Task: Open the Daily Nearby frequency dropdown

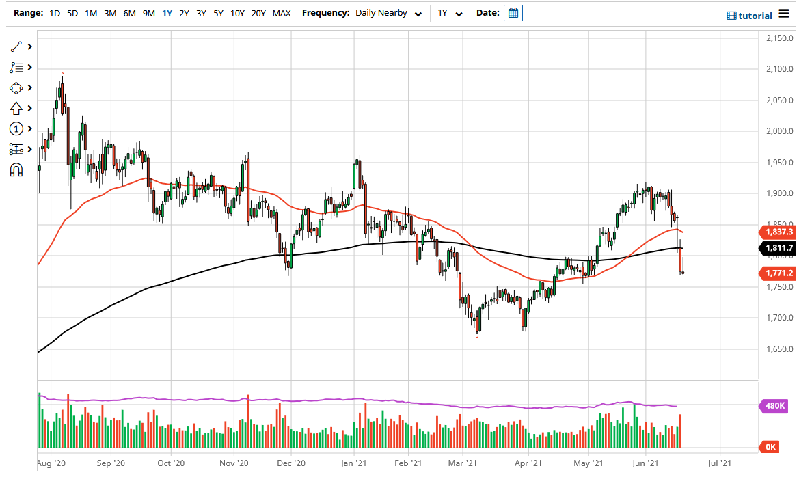Action: pos(388,13)
